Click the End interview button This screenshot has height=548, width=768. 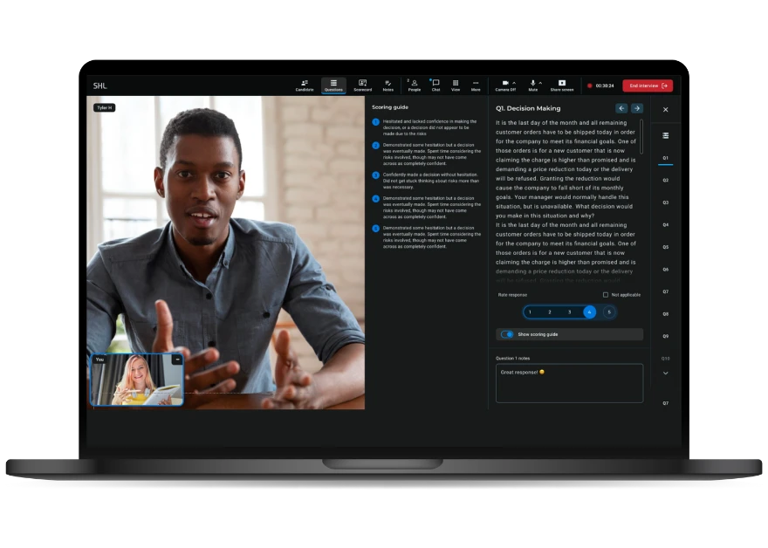coord(648,86)
